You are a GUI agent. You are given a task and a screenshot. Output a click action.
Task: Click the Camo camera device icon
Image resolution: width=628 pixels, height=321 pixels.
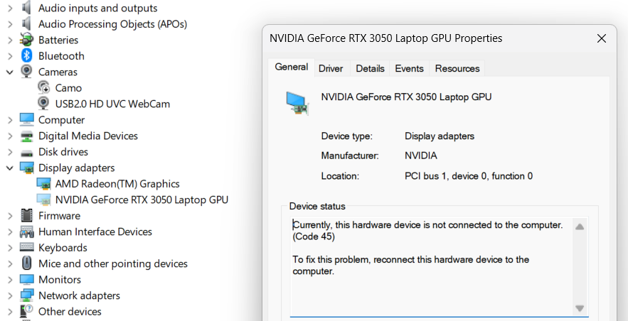pos(44,88)
